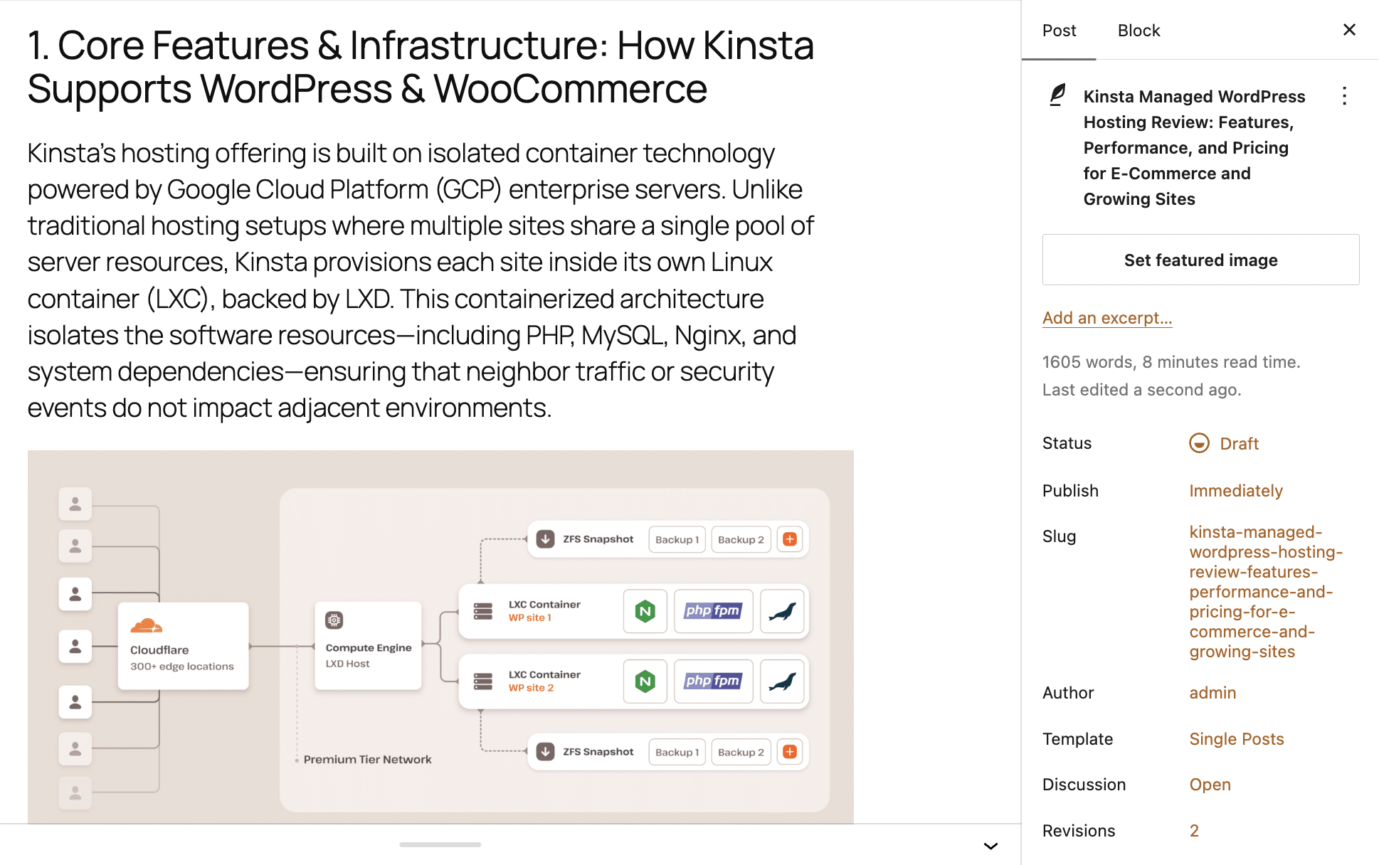Viewport: 1379px width, 865px height.
Task: Click the bottom drag handle bar
Action: click(x=440, y=844)
